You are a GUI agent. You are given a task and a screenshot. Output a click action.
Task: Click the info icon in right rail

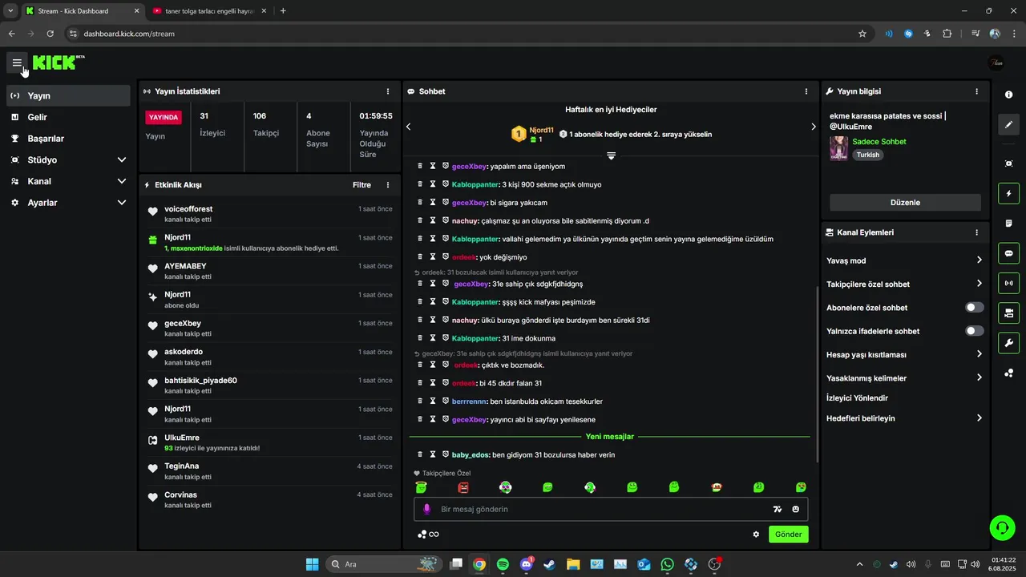[x=1008, y=95]
